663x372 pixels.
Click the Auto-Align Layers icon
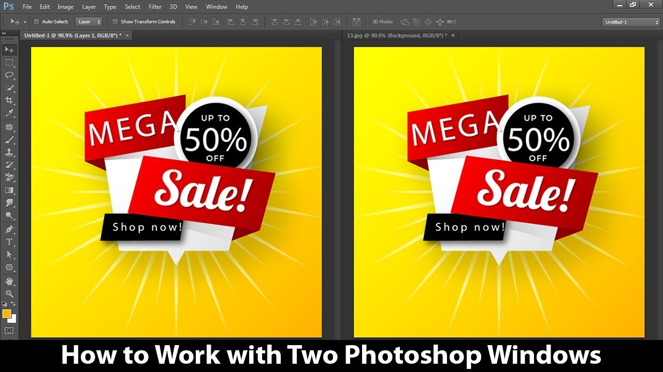pos(356,22)
